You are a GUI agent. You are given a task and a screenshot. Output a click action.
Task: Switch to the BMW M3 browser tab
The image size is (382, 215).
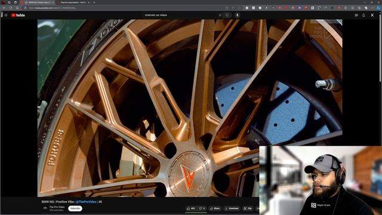pos(38,2)
